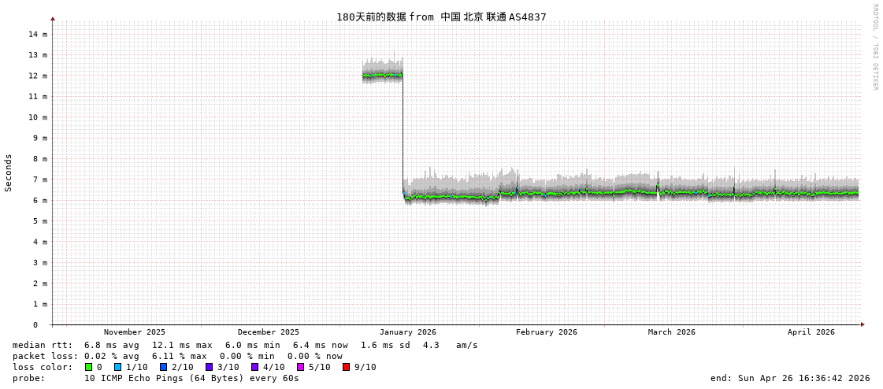The image size is (883, 389).
Task: Click the median rtt statistics line
Action: (244, 345)
